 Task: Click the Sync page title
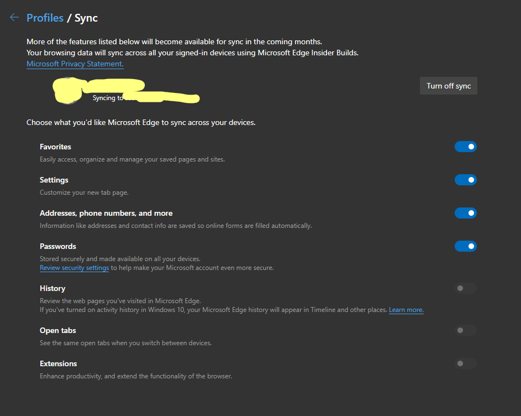coord(86,17)
